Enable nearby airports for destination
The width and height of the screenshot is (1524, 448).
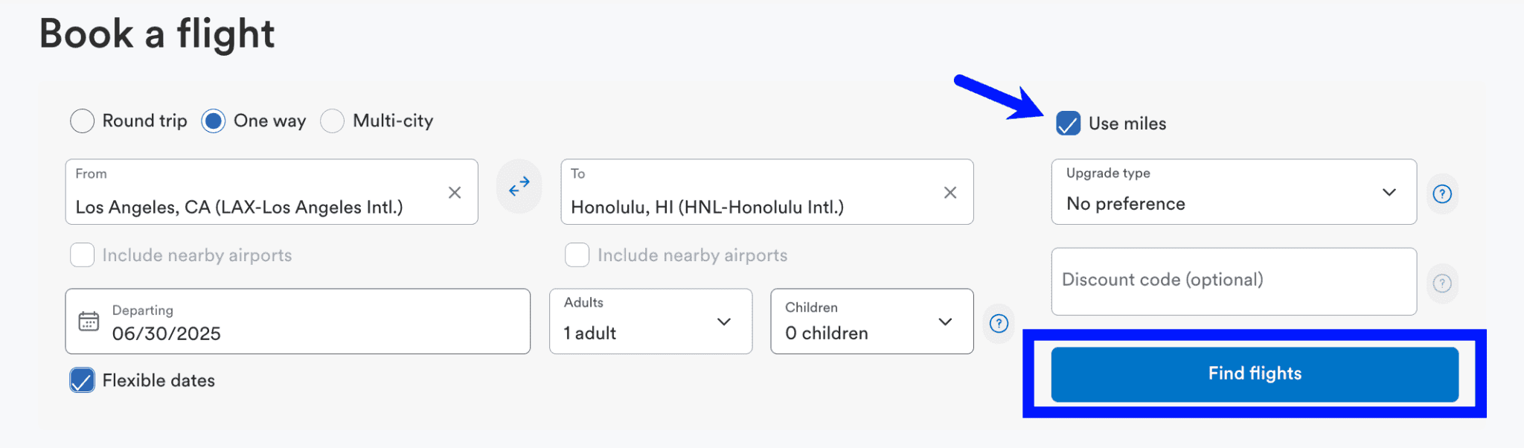pos(577,255)
